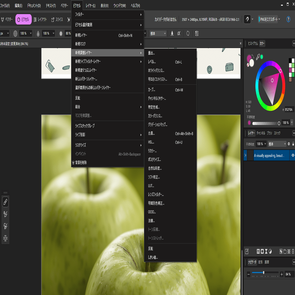Click the group layers folder icon
Screen dimensions: 295x295
click(x=285, y=251)
